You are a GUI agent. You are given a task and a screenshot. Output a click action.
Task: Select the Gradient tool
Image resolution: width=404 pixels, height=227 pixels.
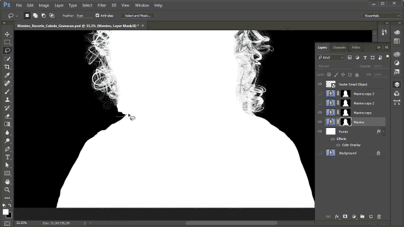(7, 124)
